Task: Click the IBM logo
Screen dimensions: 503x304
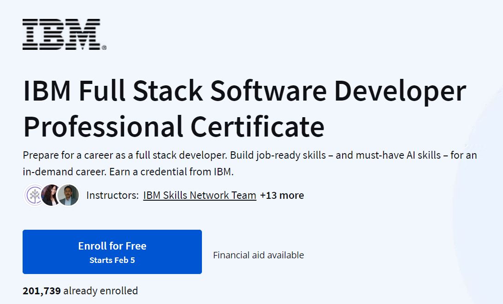Action: click(64, 34)
